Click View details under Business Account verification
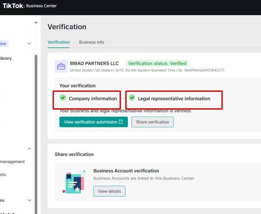Viewport: 261px width, 214px height. (x=109, y=191)
